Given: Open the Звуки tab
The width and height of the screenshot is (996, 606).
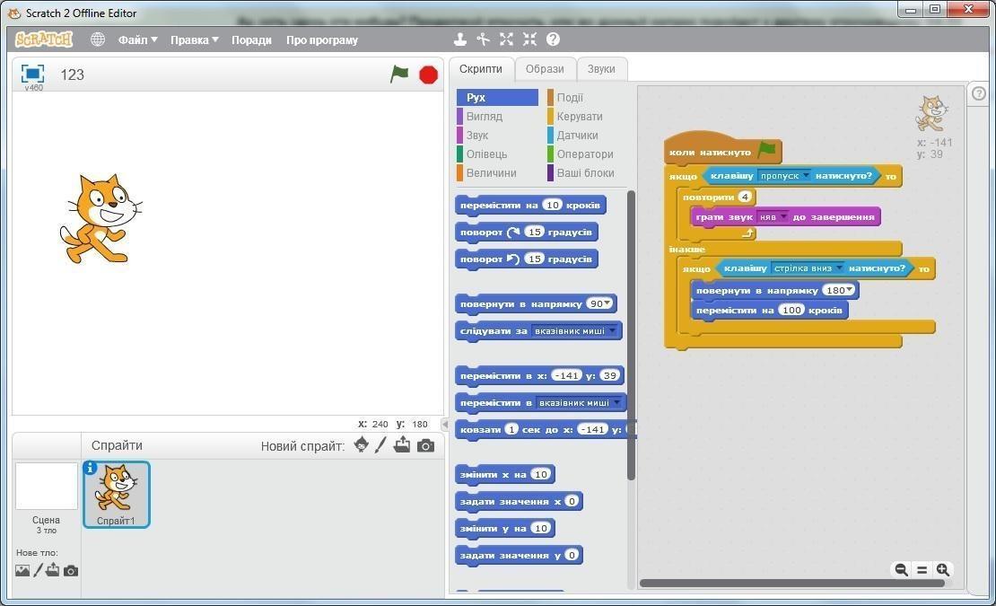Looking at the screenshot, I should 601,69.
